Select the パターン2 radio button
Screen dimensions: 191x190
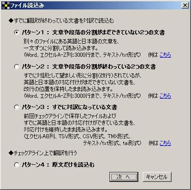pyautogui.click(x=17, y=67)
